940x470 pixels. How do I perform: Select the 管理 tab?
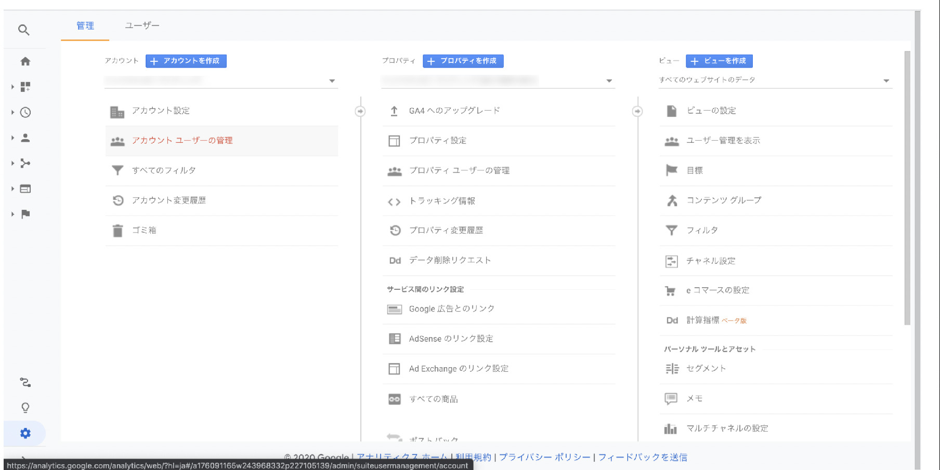coord(84,24)
